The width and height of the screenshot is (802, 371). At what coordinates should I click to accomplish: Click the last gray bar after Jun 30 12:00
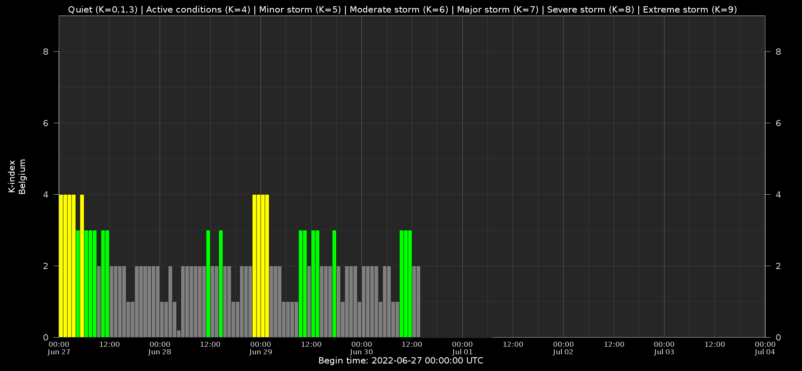pyautogui.click(x=418, y=302)
